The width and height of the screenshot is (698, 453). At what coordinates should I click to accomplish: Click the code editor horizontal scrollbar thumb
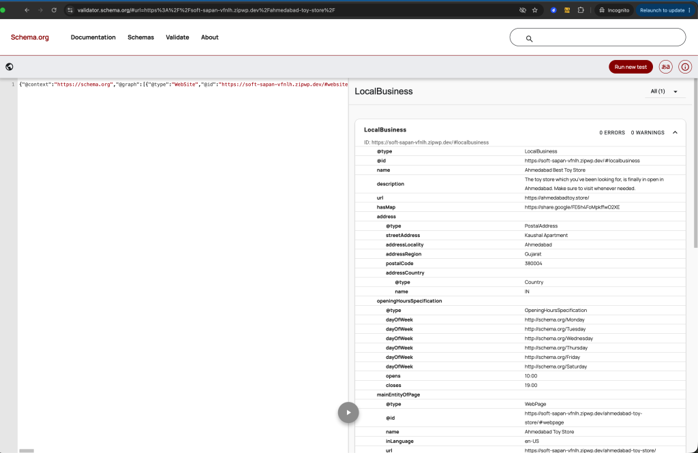click(27, 451)
